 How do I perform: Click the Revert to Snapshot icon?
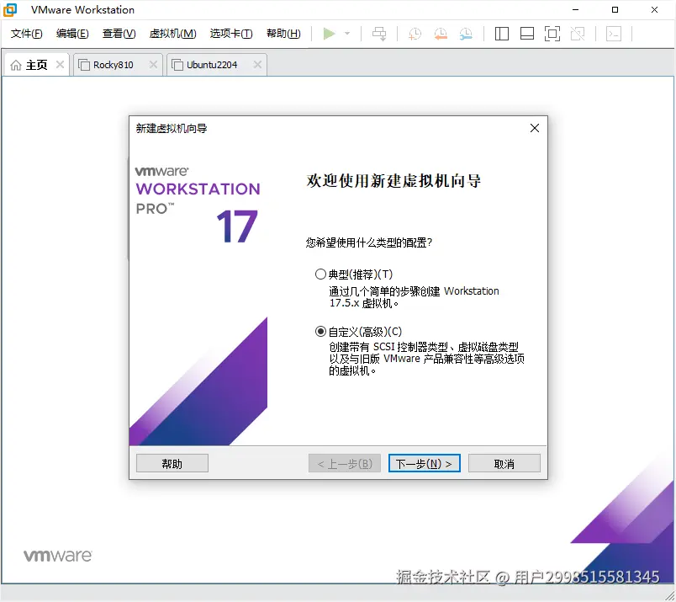pos(441,34)
